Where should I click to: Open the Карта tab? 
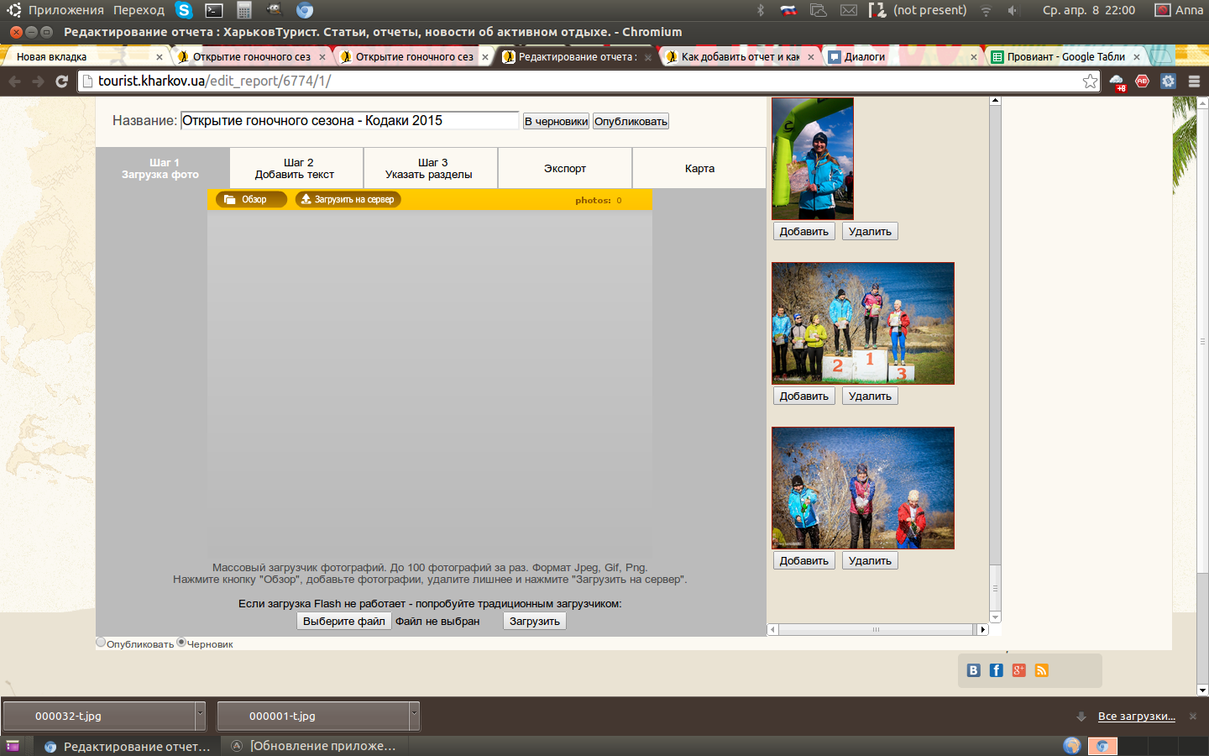(x=699, y=168)
